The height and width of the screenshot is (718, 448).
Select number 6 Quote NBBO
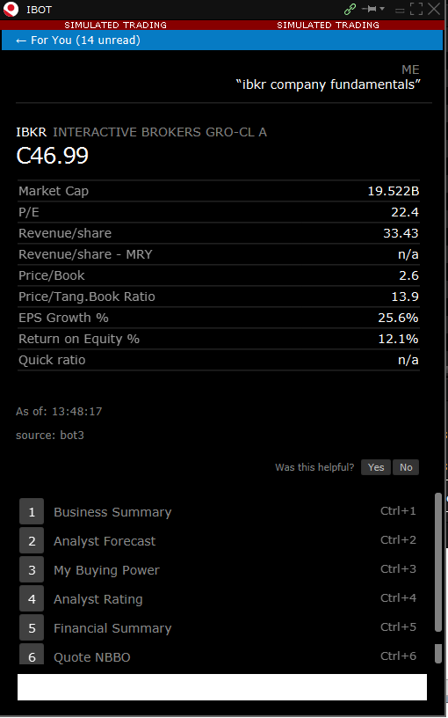tap(218, 655)
